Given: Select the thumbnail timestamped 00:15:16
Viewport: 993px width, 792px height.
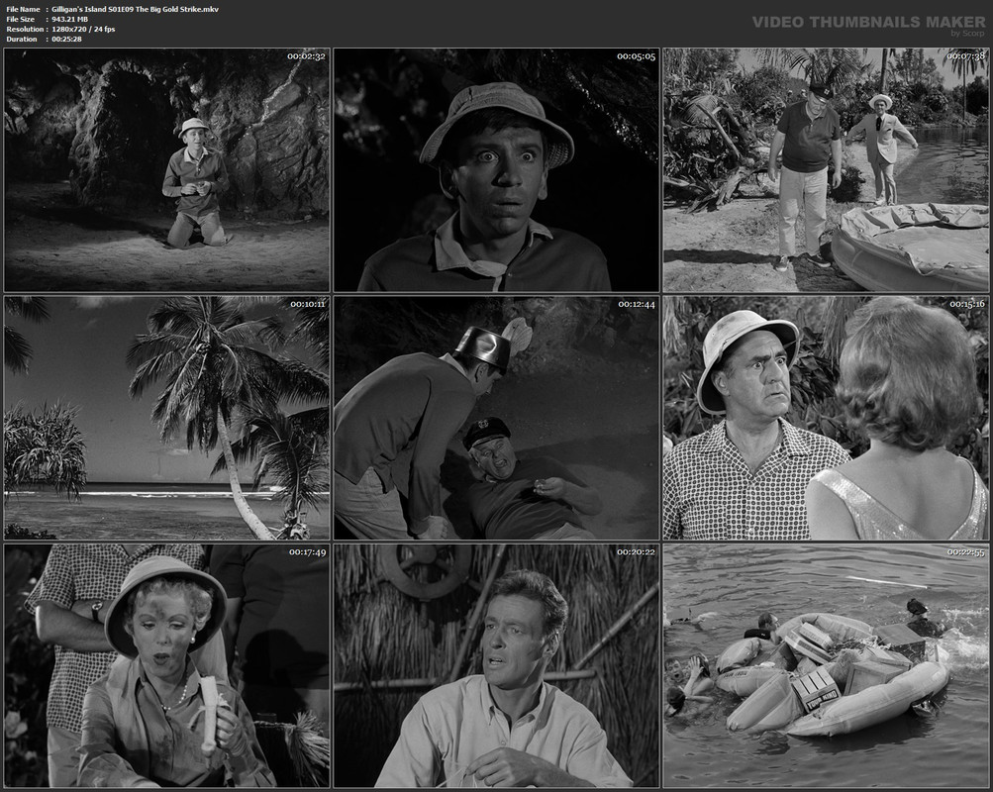Looking at the screenshot, I should tap(826, 418).
